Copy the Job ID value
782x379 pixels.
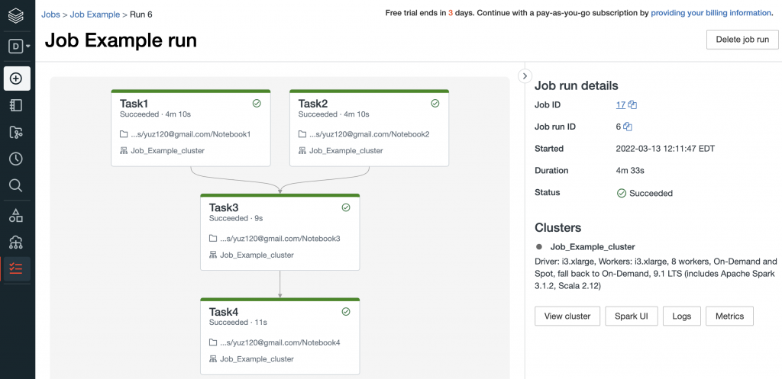633,105
